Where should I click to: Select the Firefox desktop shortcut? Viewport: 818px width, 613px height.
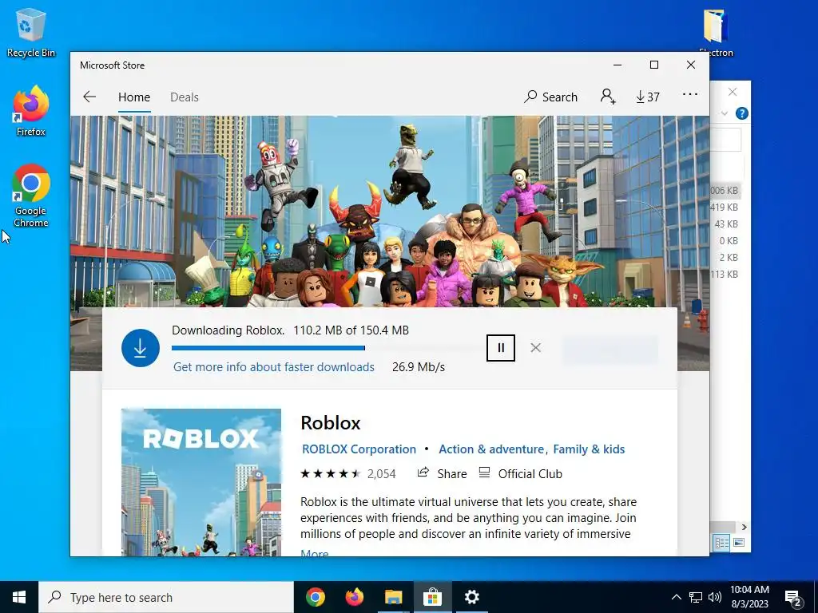coord(31,110)
